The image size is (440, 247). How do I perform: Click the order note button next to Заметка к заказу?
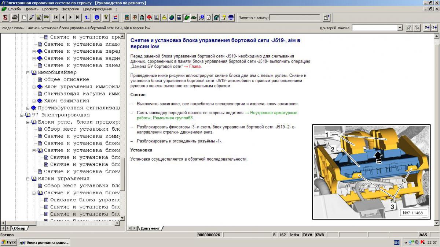click(327, 18)
